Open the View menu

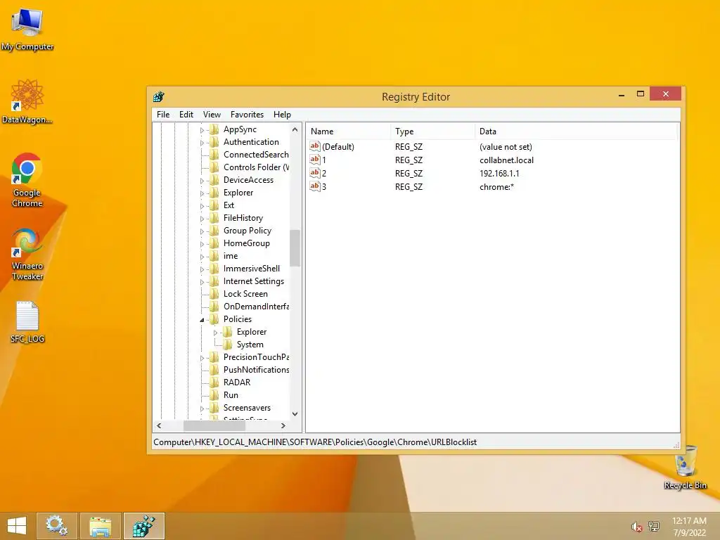click(212, 115)
